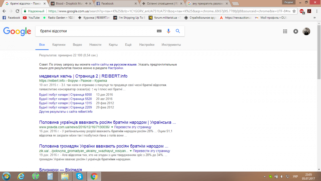The image size is (321, 181).
Task: Open Людвиг Chrome profile button
Action: (x=288, y=2)
